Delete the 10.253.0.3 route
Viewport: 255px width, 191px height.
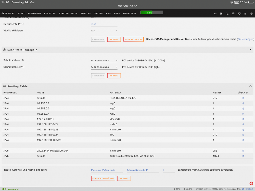coord(243,109)
